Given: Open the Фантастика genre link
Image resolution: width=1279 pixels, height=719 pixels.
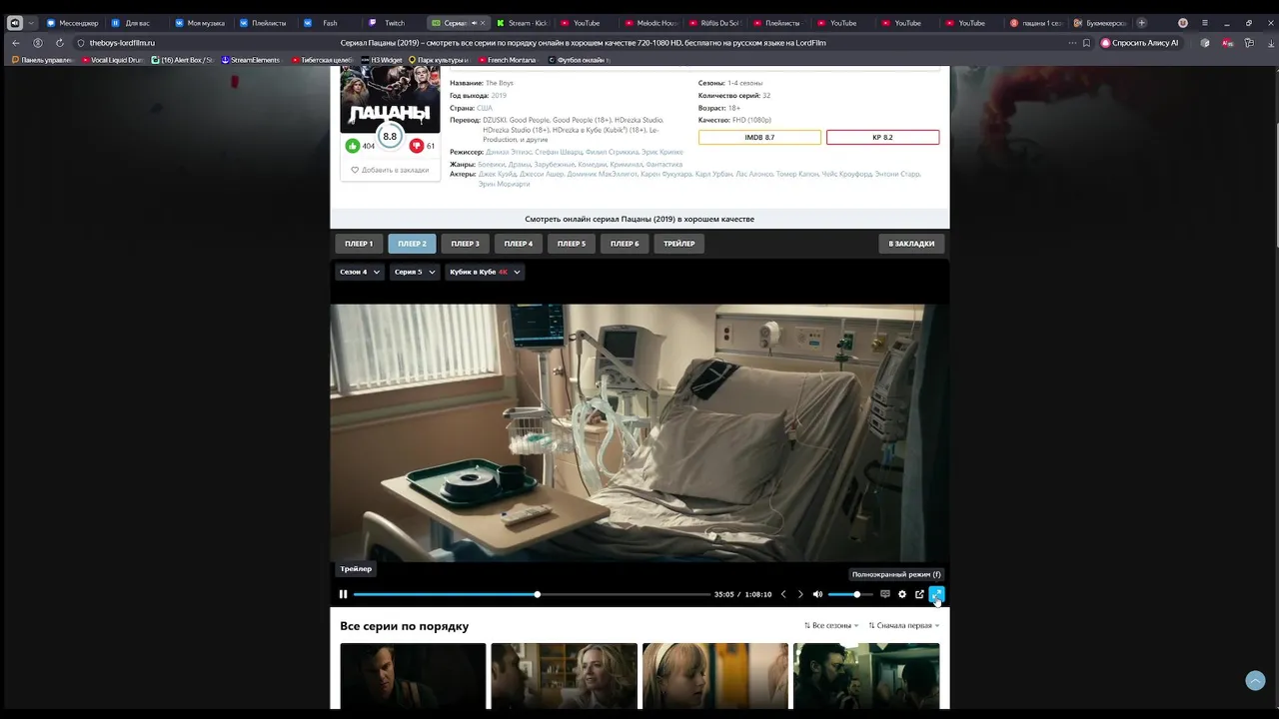Looking at the screenshot, I should coord(663,164).
